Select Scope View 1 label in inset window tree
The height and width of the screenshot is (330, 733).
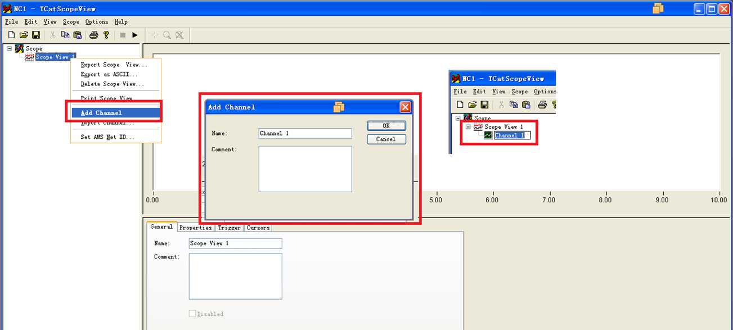[503, 126]
